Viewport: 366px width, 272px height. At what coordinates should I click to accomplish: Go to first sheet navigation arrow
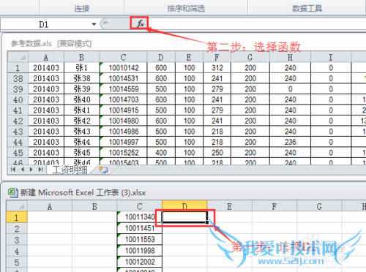(x=13, y=170)
